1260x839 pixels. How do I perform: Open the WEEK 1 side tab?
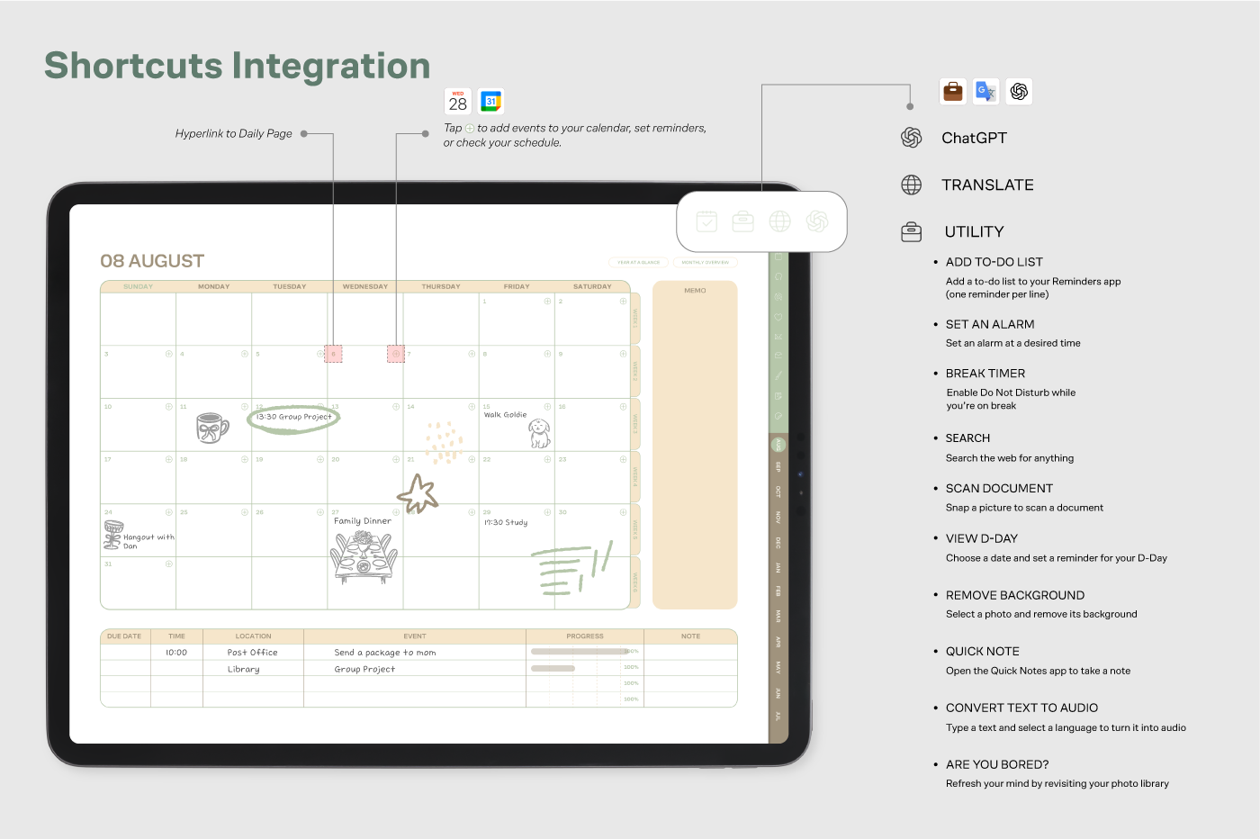click(634, 318)
